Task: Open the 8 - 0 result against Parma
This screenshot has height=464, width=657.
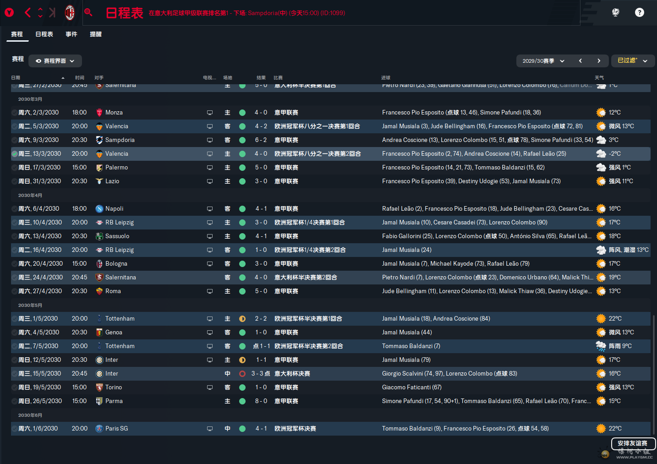Action: [x=261, y=401]
